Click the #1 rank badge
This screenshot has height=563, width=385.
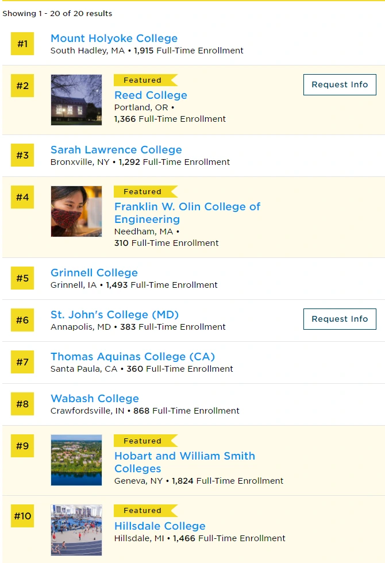click(22, 44)
